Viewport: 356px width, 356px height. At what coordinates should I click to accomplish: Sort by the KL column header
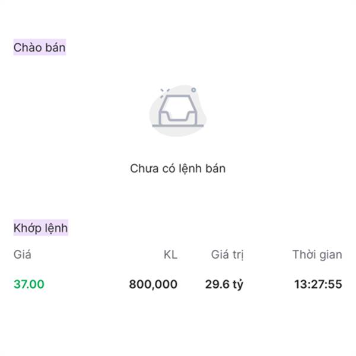(x=170, y=255)
